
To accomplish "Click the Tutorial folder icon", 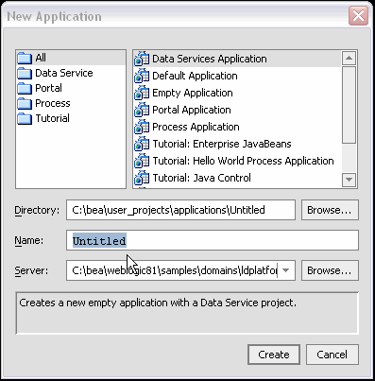I will pos(25,118).
